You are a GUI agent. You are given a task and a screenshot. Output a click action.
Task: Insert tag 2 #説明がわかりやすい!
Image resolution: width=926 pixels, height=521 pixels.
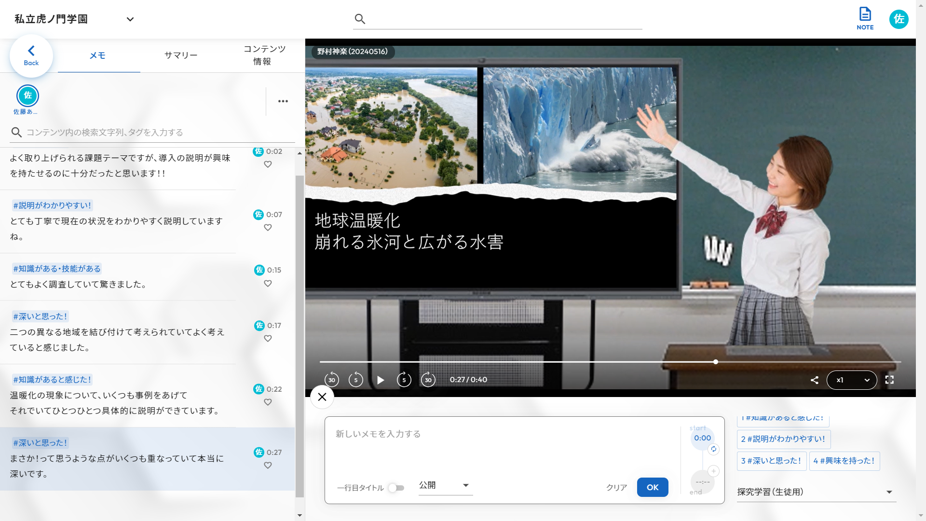(783, 439)
